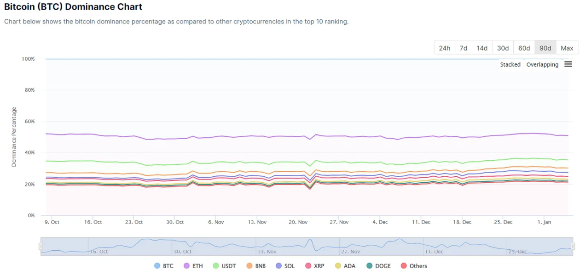Toggle ADA series legend marker

[337, 266]
